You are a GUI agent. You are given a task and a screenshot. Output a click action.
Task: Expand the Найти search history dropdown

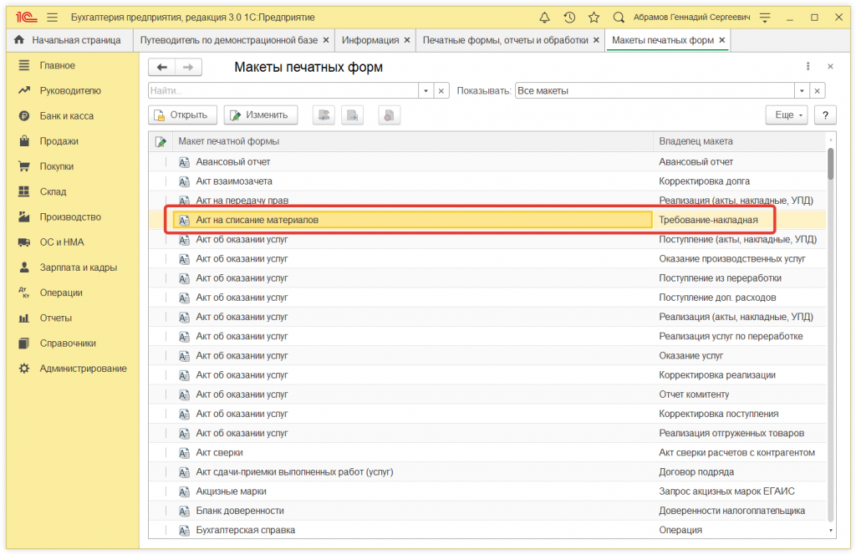(x=426, y=91)
